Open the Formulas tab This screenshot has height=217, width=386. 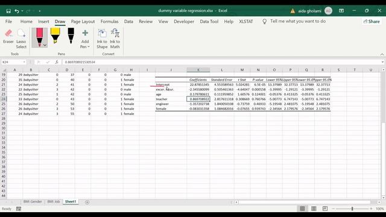pyautogui.click(x=109, y=22)
